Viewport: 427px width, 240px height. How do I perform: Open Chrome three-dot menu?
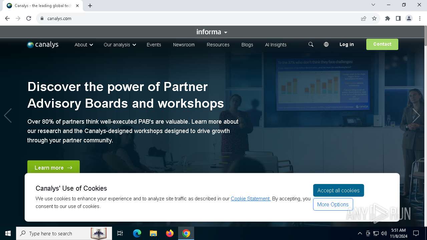420,18
